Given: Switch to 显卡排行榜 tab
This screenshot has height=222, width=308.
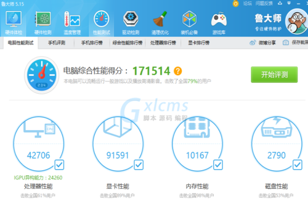Looking at the screenshot, I should coord(199,43).
